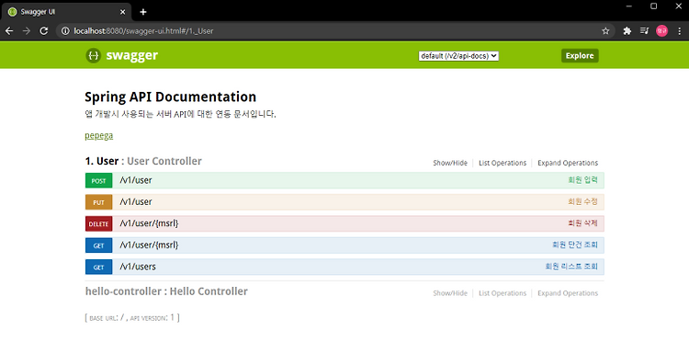Click '회원 리스트 조회' description text
This screenshot has height=342, width=689.
coord(571,267)
